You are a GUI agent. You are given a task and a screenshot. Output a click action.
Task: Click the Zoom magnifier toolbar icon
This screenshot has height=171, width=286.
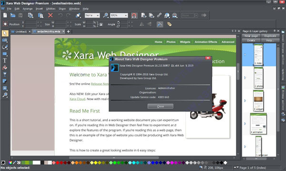[106, 15]
